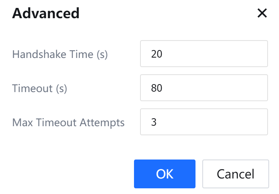Click the Advanced dialog title
The width and height of the screenshot is (279, 194).
(x=46, y=14)
